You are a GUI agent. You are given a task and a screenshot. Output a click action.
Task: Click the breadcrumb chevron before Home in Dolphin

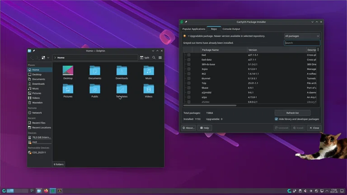point(55,58)
